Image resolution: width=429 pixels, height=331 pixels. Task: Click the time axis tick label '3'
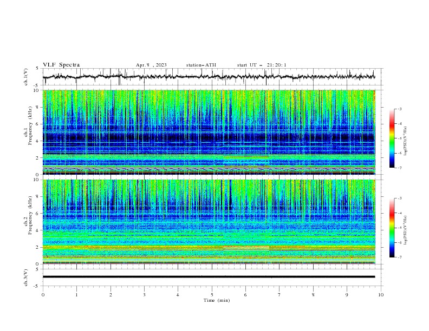coord(144,295)
